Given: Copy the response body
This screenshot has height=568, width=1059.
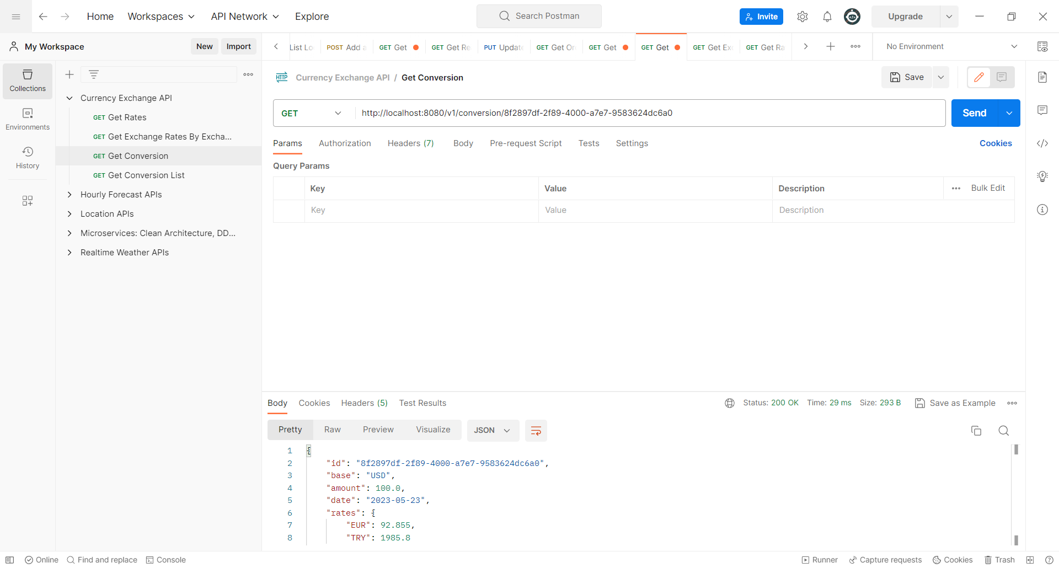Looking at the screenshot, I should (x=976, y=431).
